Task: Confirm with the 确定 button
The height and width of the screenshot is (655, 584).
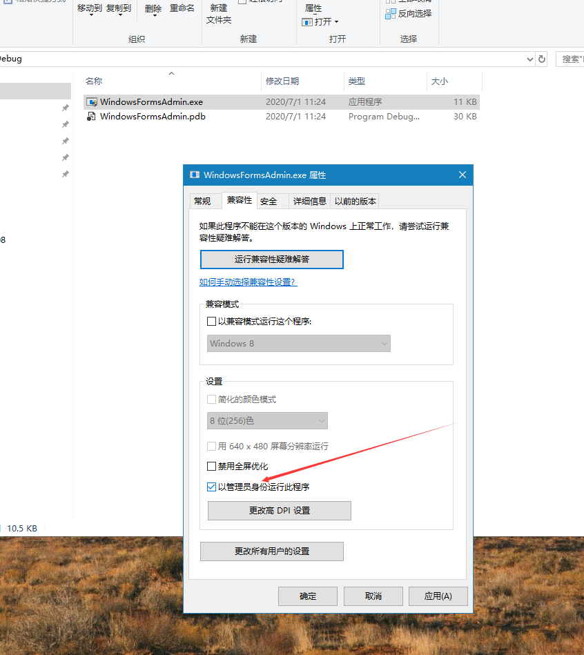Action: click(308, 596)
